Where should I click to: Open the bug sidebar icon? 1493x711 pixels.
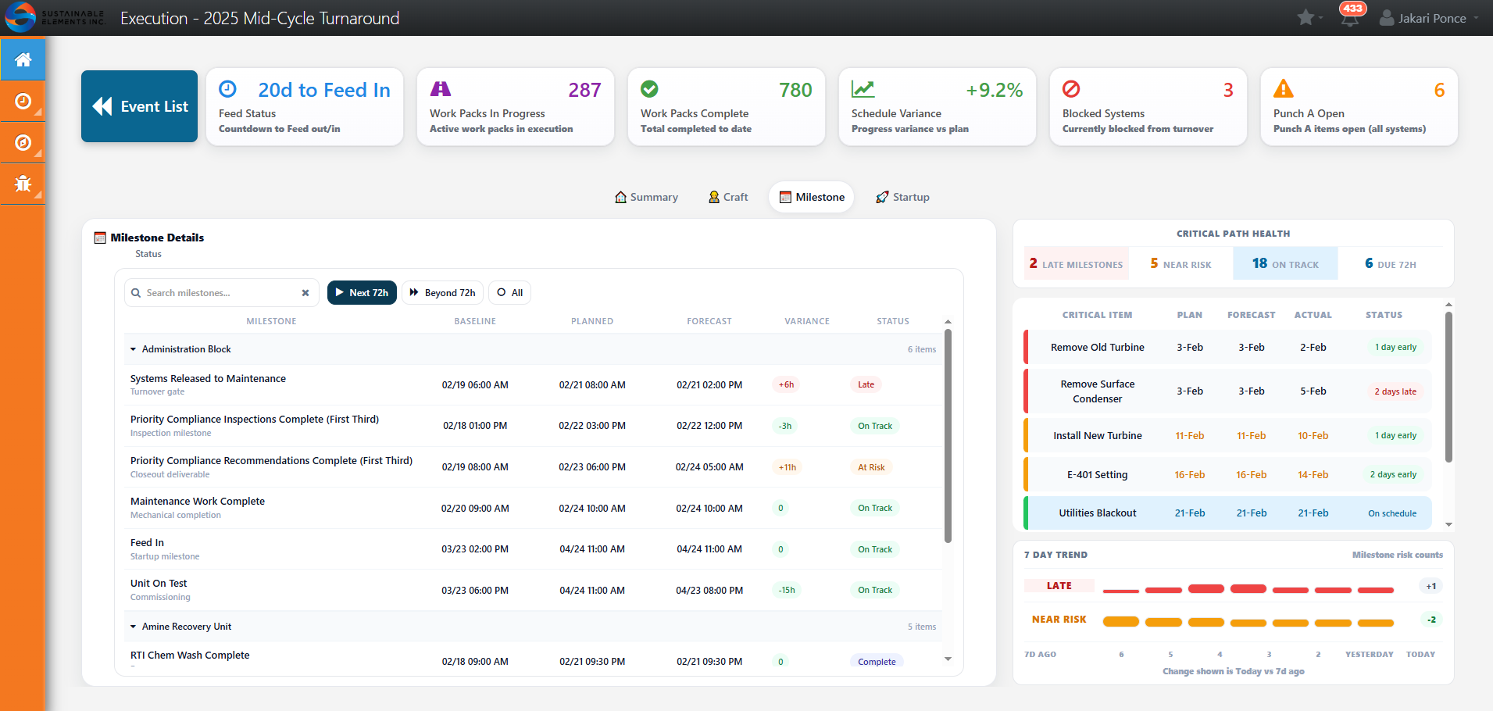(23, 184)
